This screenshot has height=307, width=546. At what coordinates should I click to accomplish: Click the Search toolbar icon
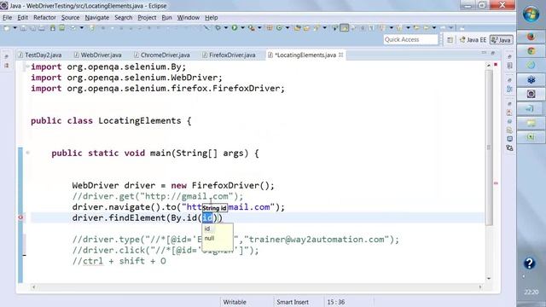(x=316, y=28)
